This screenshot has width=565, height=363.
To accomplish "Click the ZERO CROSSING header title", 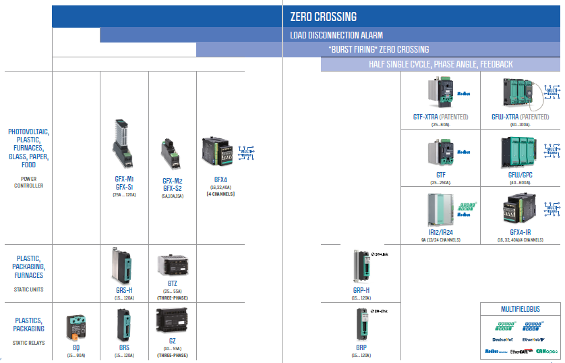I will 323,17.
